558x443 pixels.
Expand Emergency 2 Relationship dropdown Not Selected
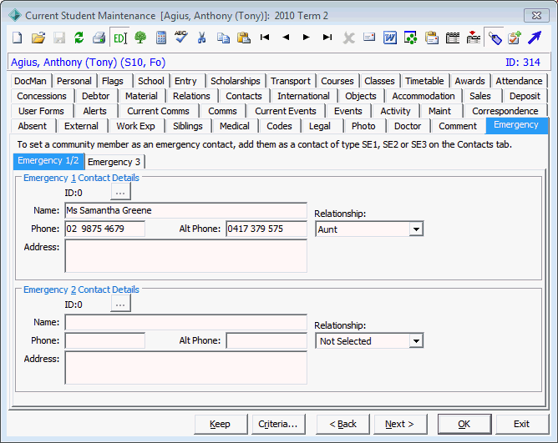(416, 341)
